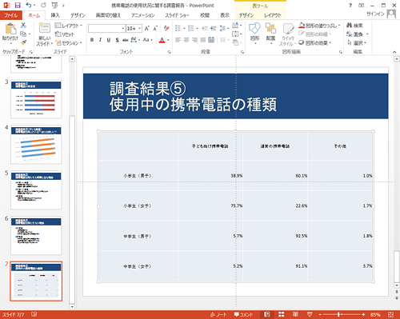The width and height of the screenshot is (400, 319).
Task: Select slide 4 thumbnail
Action: (x=36, y=145)
